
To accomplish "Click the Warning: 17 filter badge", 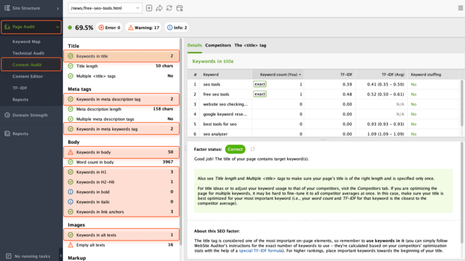I will click(x=143, y=28).
